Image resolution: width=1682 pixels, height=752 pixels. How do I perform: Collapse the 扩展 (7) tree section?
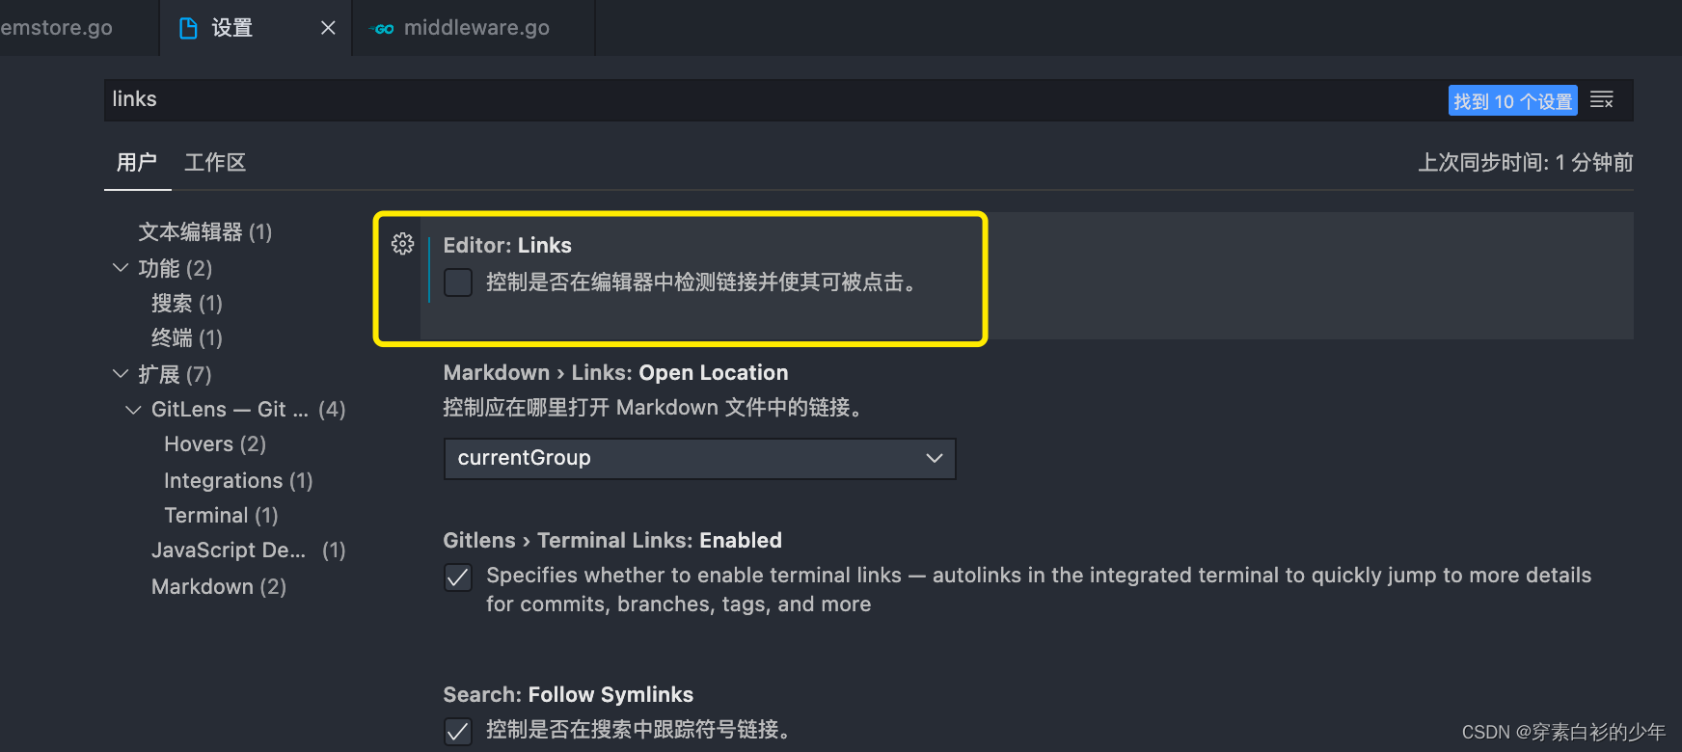point(121,374)
